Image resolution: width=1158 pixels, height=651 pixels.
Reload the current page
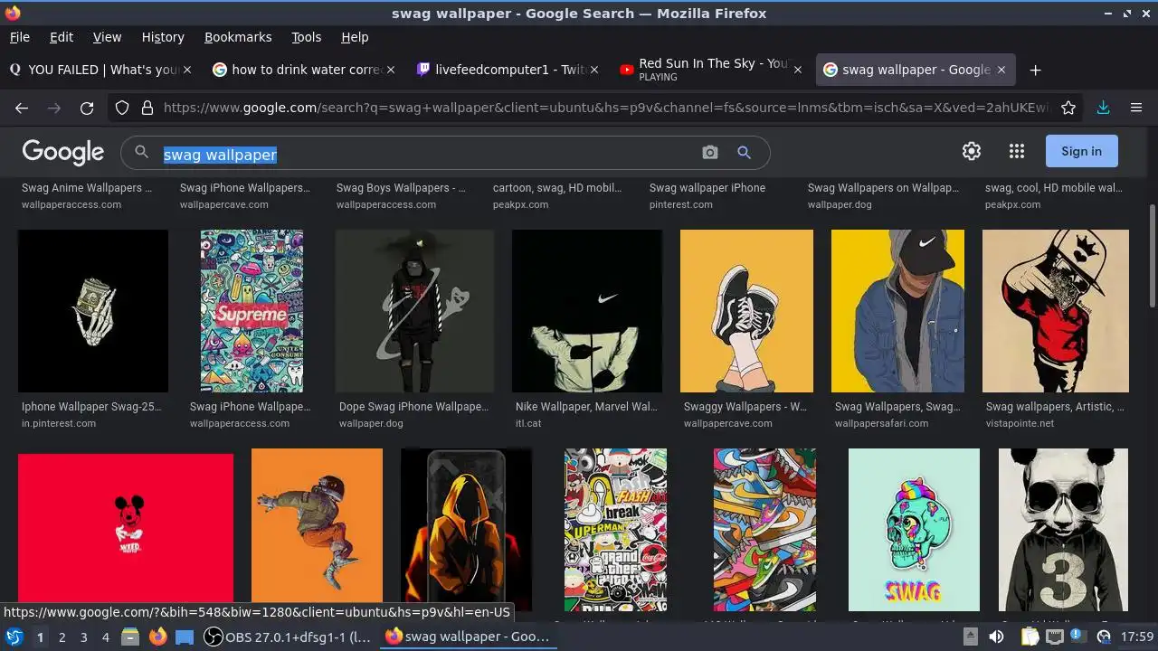coord(87,108)
